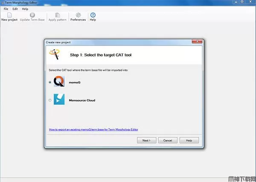Click the 'Step 1: Select the target CAT tool' heading
Image resolution: width=256 pixels, height=182 pixels.
[x=101, y=55]
